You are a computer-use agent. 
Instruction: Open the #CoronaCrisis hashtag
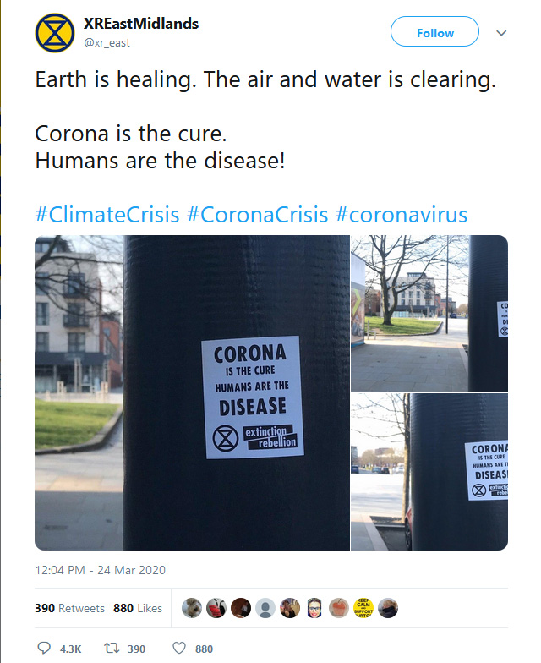coord(257,214)
